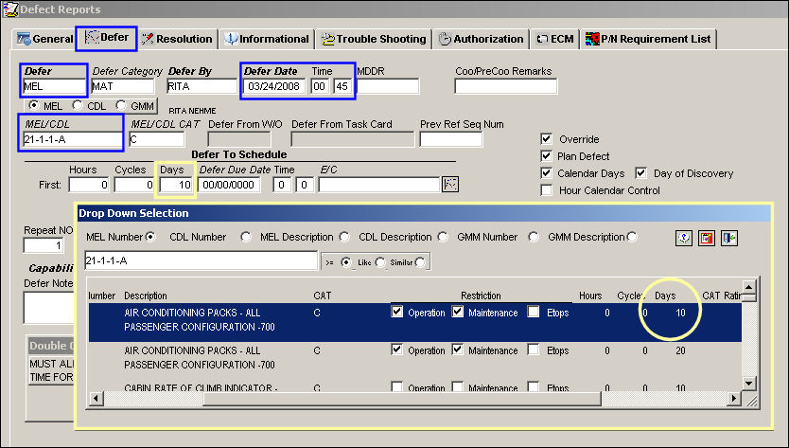Enable the Hour Calendar Control checkbox
Screen dimensions: 789x448
(546, 190)
